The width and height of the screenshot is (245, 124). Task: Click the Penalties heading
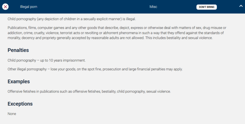pyautogui.click(x=18, y=50)
